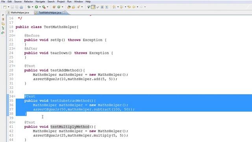
Task: Toggle Block Selection Mode icon
Action: click(x=102, y=7)
